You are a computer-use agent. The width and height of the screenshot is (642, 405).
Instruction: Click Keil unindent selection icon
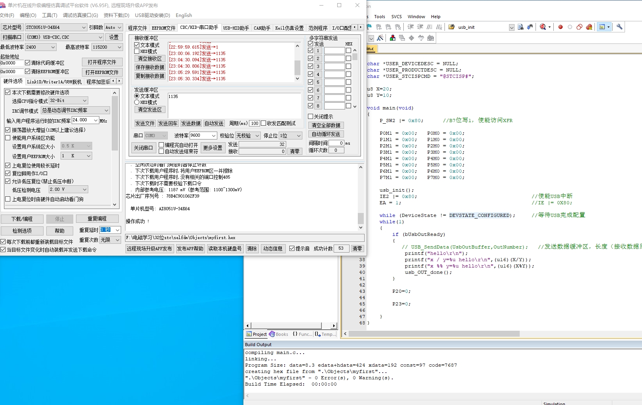(420, 27)
